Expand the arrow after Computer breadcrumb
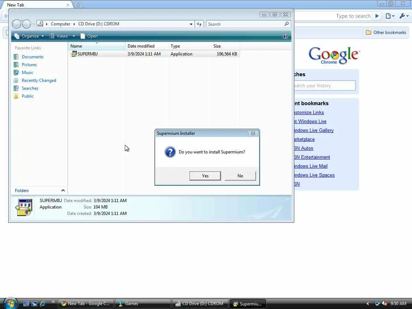This screenshot has width=412, height=309. [x=74, y=24]
